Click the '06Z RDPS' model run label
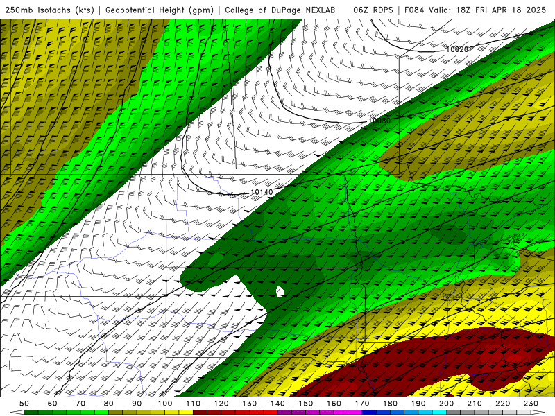Screen dimensions: 555x416 click(x=373, y=10)
